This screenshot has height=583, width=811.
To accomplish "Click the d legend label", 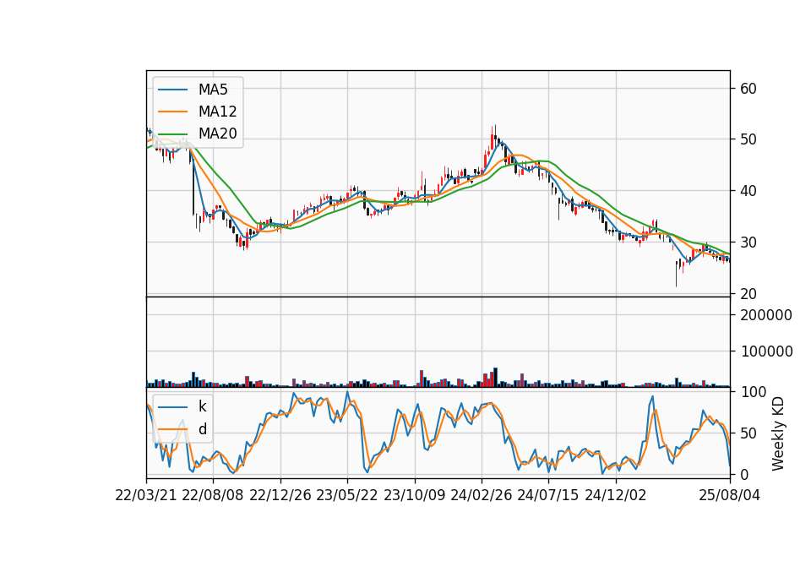I will click(x=203, y=429).
